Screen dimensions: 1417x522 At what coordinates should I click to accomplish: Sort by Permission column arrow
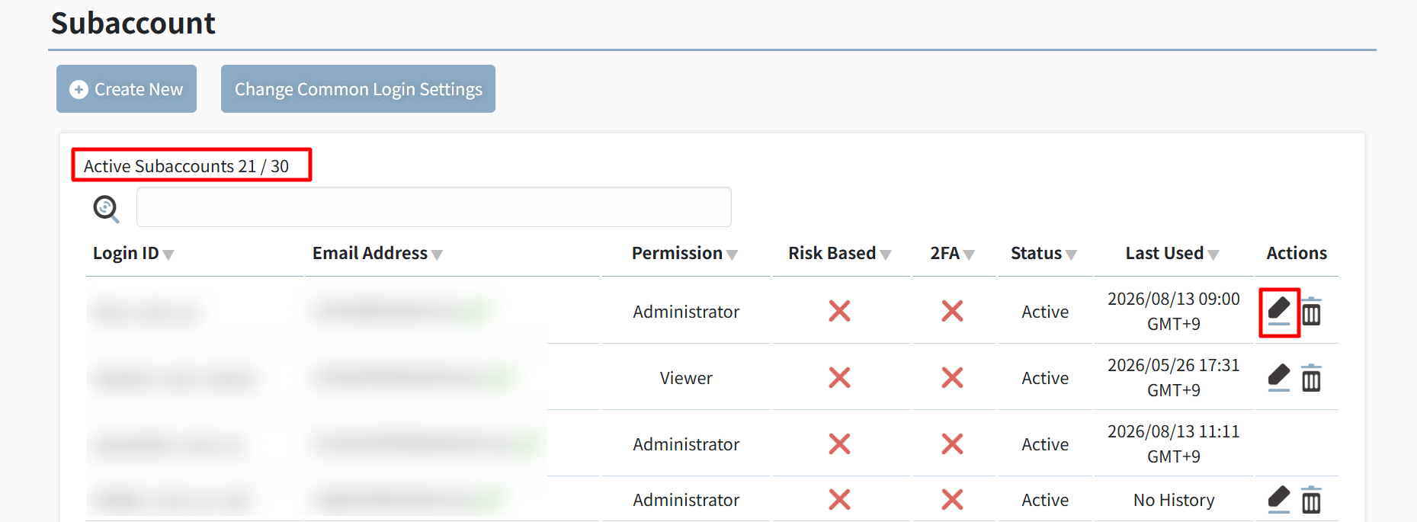(x=732, y=255)
